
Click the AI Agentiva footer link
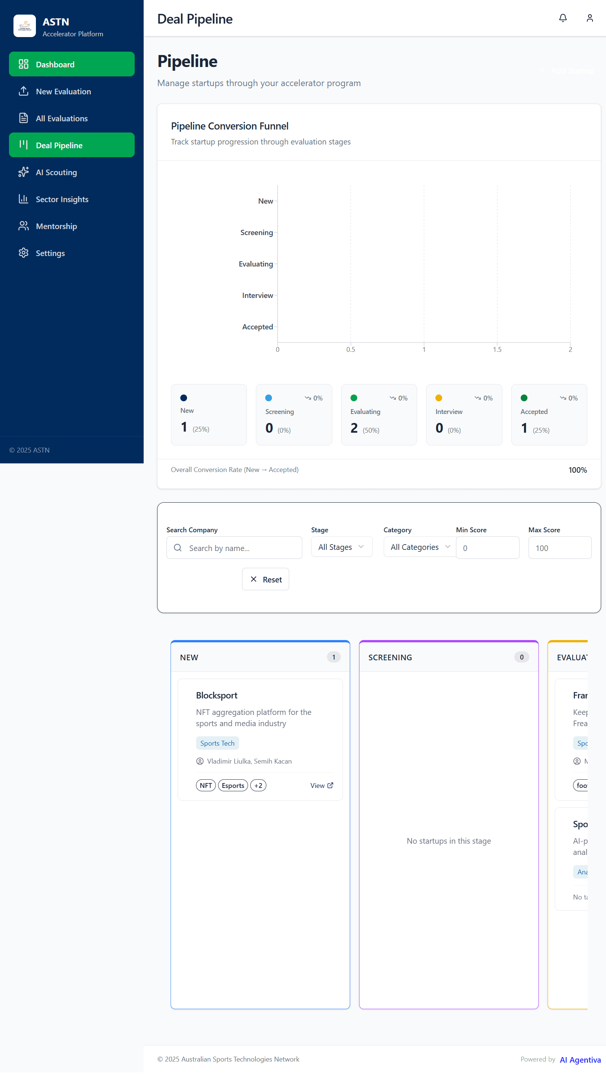pyautogui.click(x=580, y=1059)
